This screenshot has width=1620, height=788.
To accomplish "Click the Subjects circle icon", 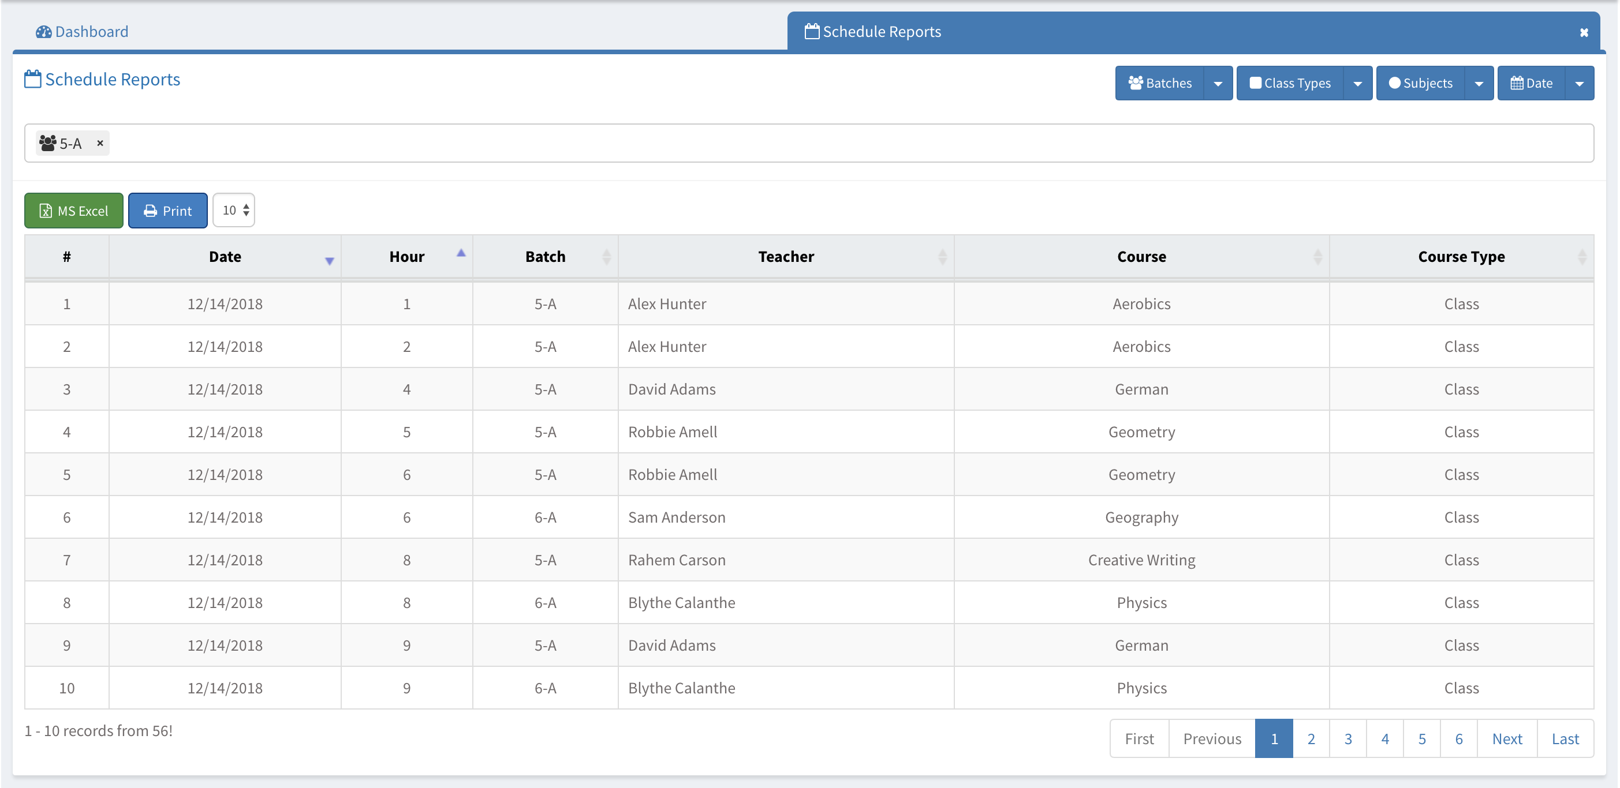I will [x=1394, y=83].
